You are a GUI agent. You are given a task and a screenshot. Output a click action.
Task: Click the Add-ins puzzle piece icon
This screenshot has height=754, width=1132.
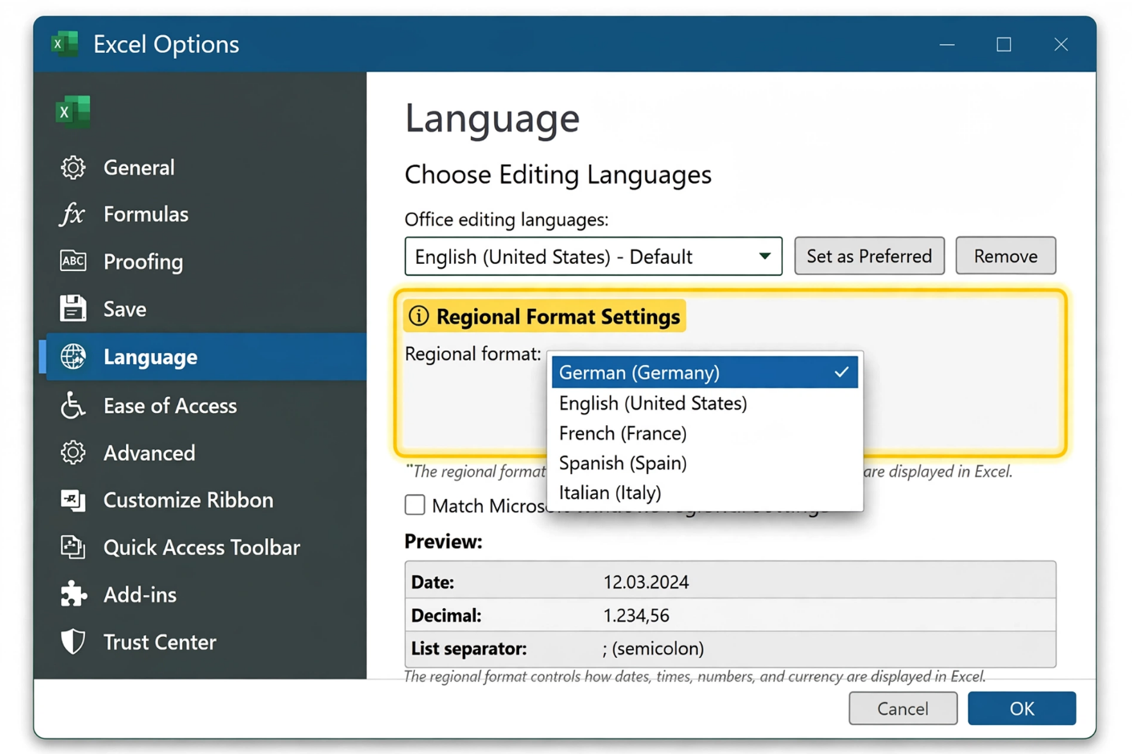coord(73,594)
